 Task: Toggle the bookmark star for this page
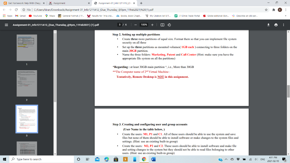(x=266, y=9)
